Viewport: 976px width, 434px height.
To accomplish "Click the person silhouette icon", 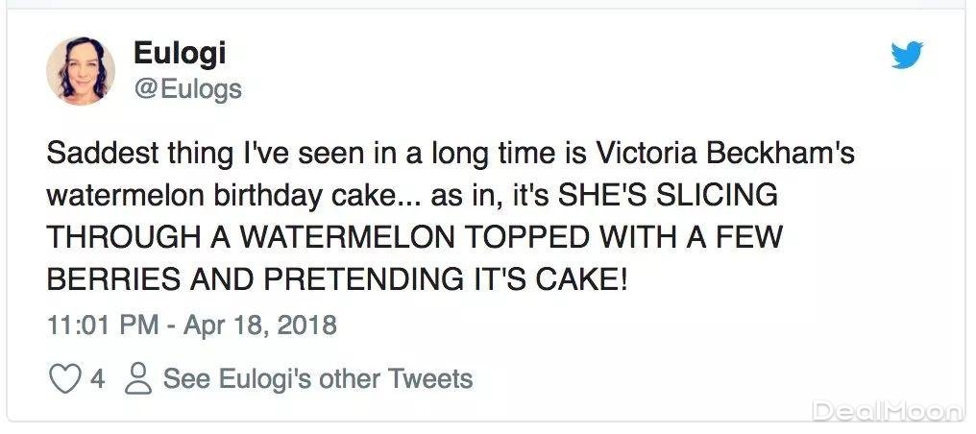I will [138, 378].
